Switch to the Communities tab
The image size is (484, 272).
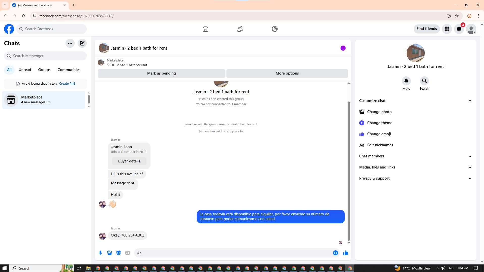point(69,70)
